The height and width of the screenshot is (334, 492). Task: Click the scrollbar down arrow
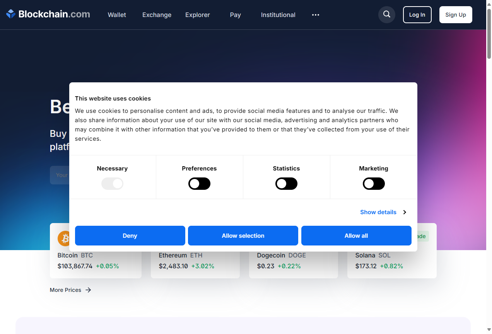[x=489, y=330]
